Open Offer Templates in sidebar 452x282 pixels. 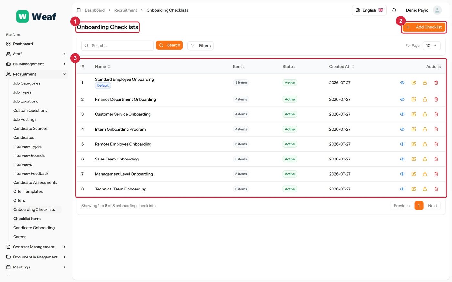pos(28,191)
